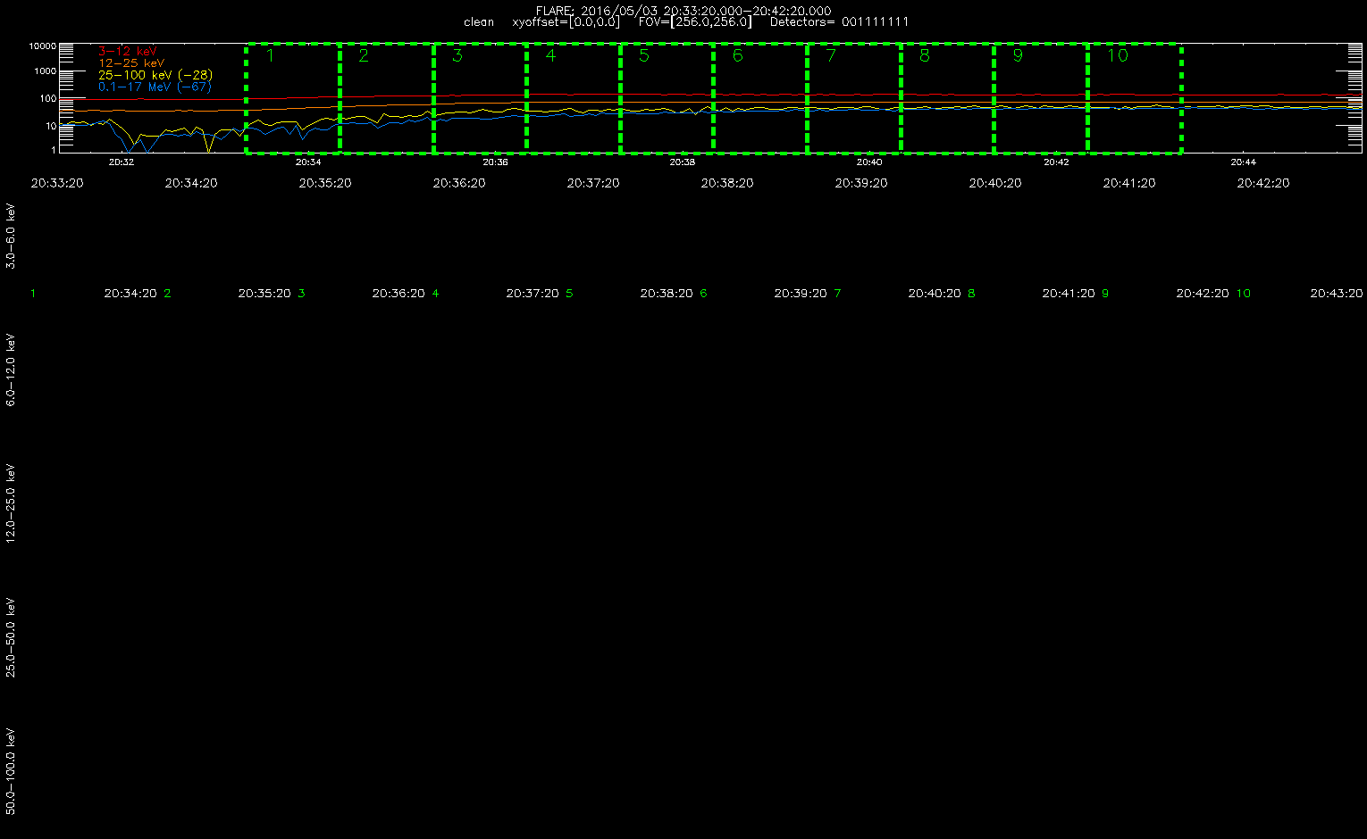Select interval box 1 in the lightcurve
This screenshot has width=1367, height=839.
pos(293,98)
